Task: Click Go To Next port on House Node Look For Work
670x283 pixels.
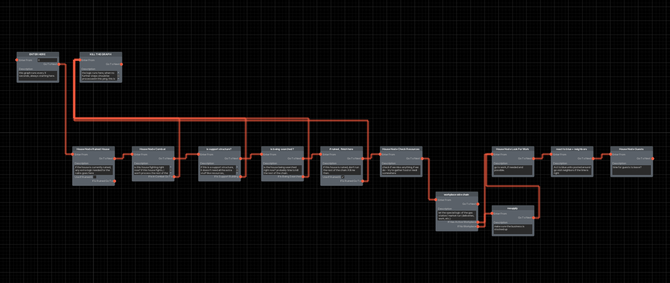Action: click(534, 158)
